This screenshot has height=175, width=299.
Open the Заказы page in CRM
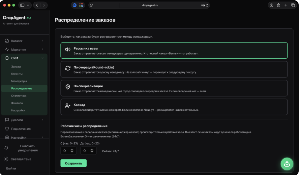pos(16,67)
